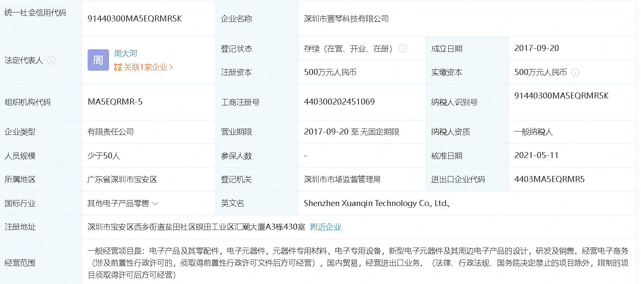
Task: Click 存续（在营、开业、在册） status text
Action: coord(349,48)
